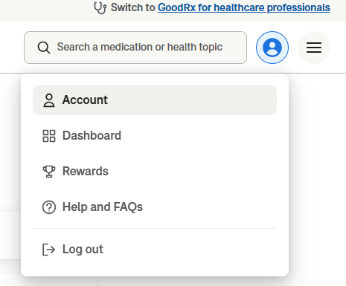
Task: Click the blue user profile avatar icon
Action: (x=272, y=48)
